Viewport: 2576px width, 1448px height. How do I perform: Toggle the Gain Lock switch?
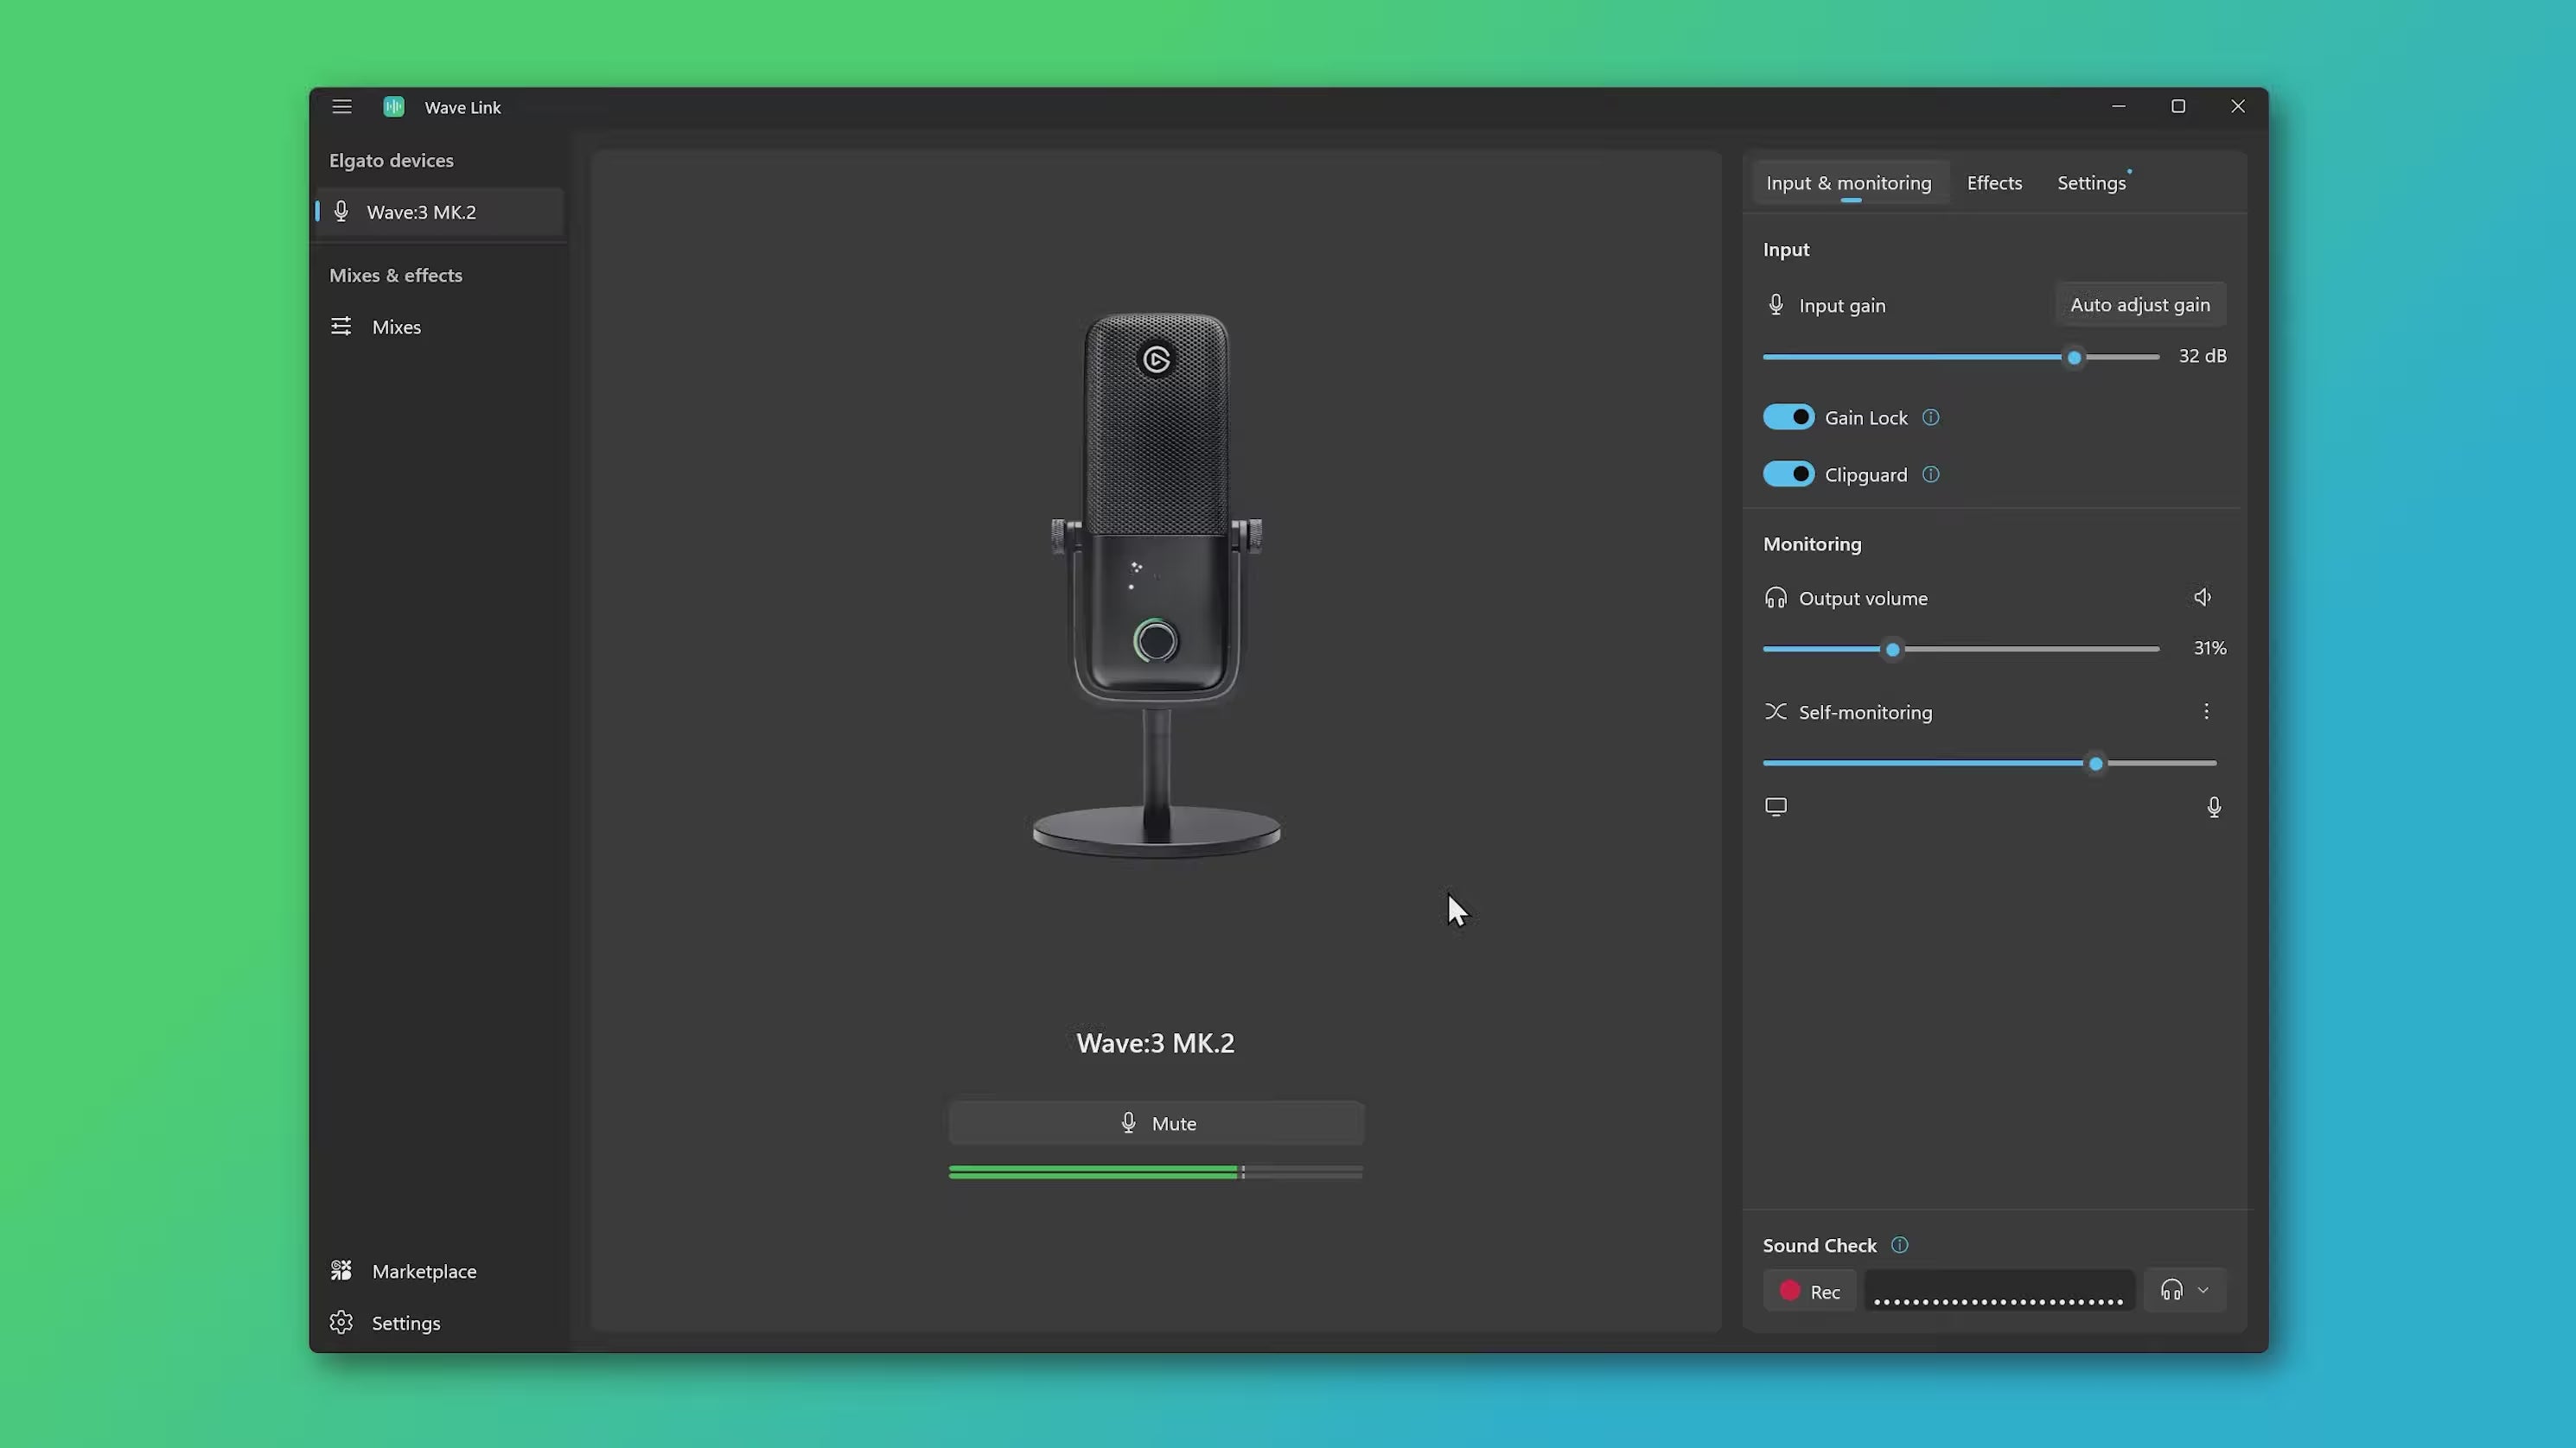point(1788,417)
